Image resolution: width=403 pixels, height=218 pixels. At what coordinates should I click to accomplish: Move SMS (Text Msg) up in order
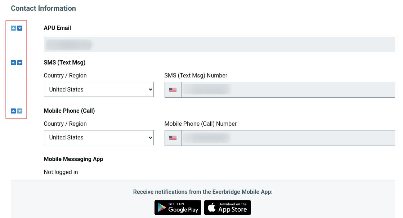13,63
